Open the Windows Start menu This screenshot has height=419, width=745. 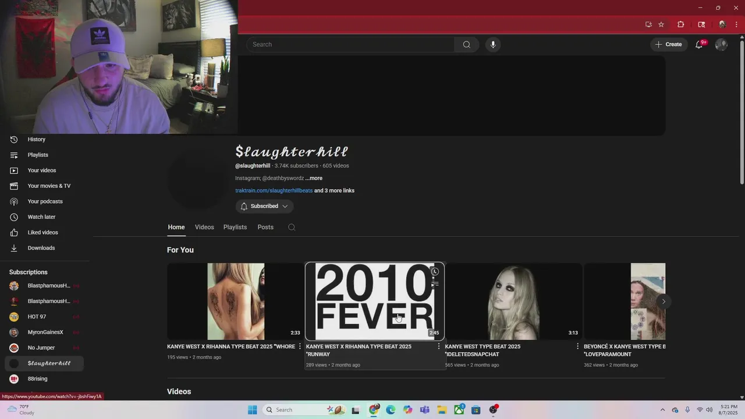(252, 410)
